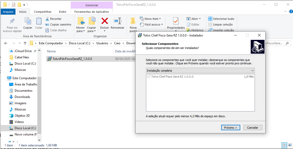The height and width of the screenshot is (149, 293).
Task: Click Fixar no Acesso rápido pin icon
Action: (12, 21)
